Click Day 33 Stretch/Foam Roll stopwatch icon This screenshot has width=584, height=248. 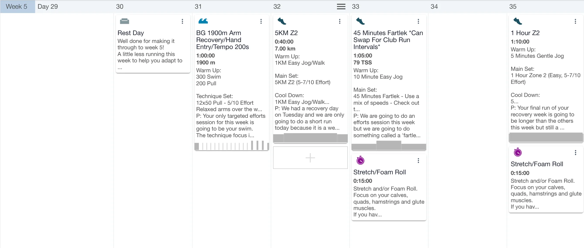click(360, 160)
